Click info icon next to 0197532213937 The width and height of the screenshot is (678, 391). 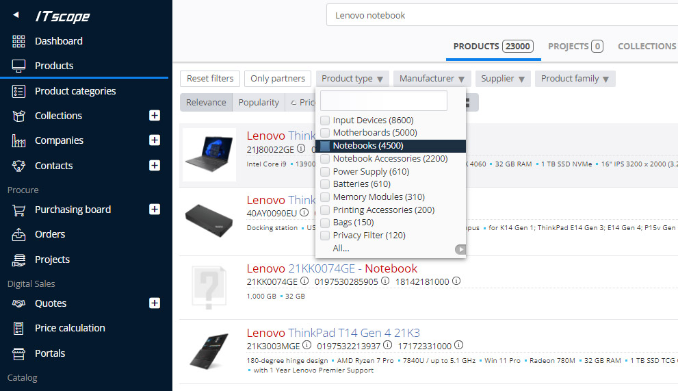coord(387,344)
